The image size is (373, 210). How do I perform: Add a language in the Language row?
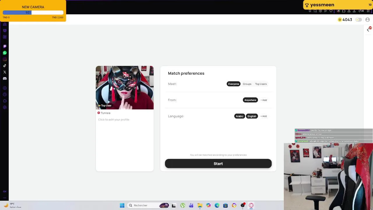pyautogui.click(x=264, y=116)
